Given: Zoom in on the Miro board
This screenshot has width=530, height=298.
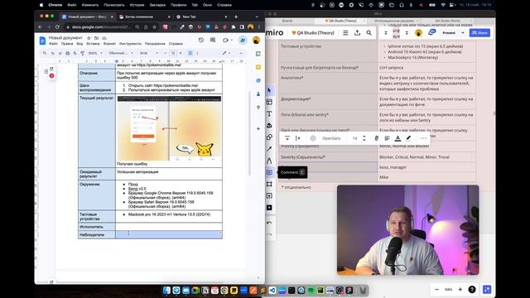Looking at the screenshot, I should tap(460, 289).
